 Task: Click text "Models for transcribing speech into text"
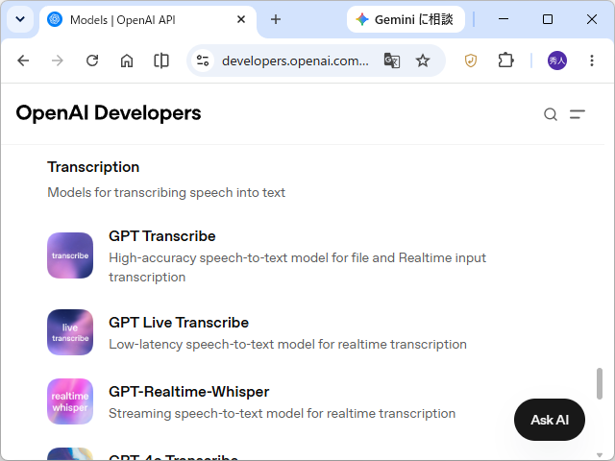(x=166, y=192)
